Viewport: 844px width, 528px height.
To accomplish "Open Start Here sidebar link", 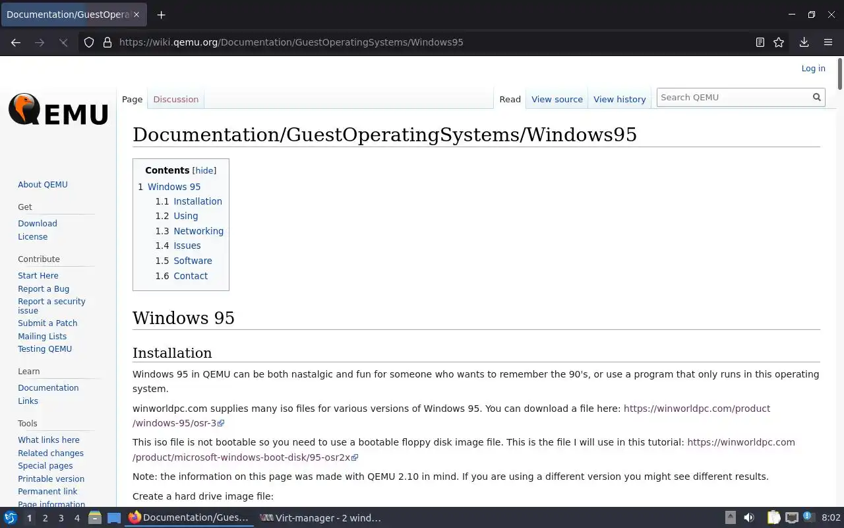I will coord(38,275).
